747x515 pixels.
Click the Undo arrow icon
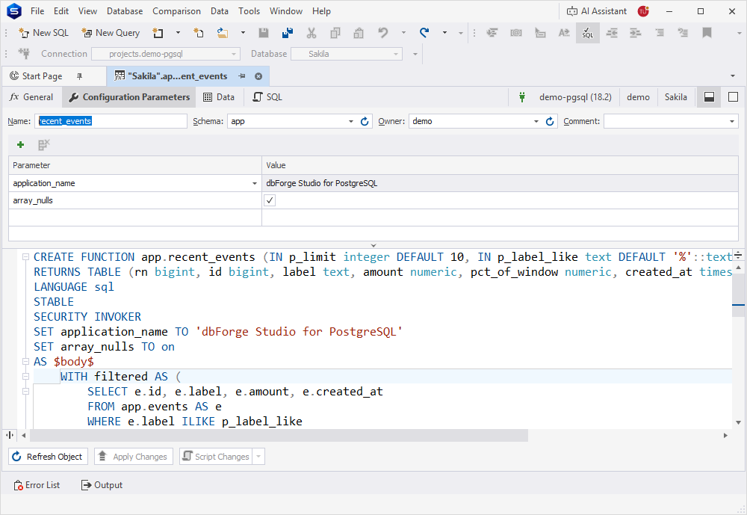(383, 33)
